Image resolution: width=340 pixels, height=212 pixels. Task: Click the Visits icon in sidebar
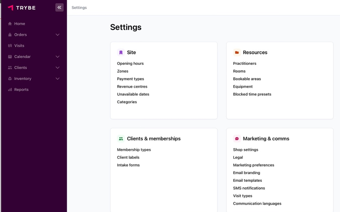[10, 46]
